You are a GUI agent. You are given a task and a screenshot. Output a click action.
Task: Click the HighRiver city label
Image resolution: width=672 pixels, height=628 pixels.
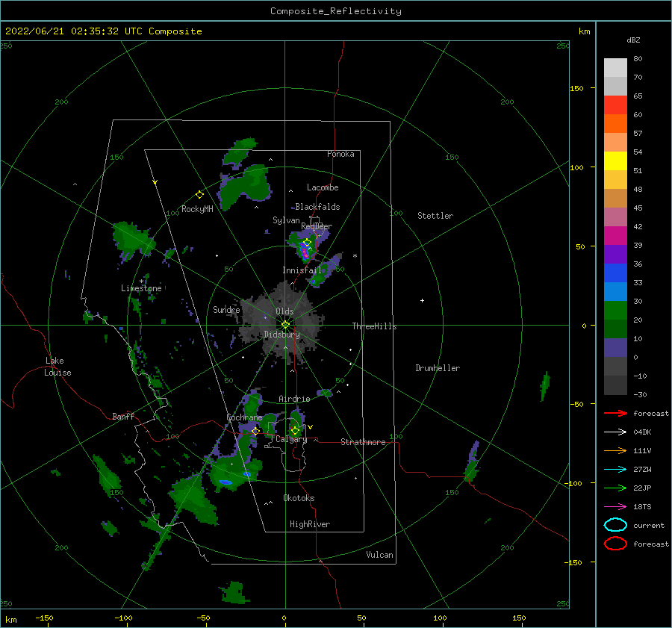310,524
